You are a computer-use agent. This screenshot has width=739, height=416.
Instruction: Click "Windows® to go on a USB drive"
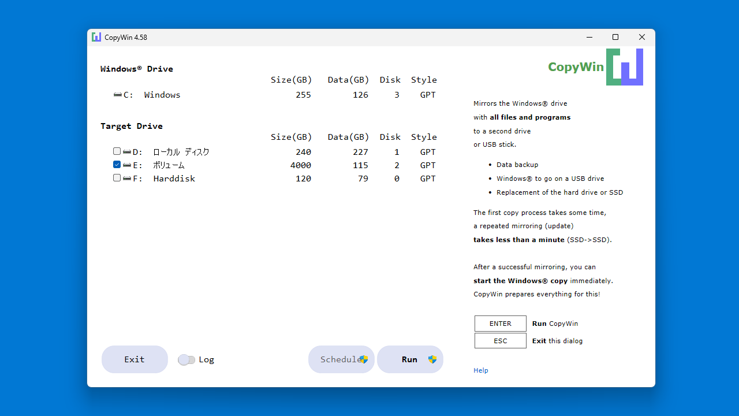(550, 179)
